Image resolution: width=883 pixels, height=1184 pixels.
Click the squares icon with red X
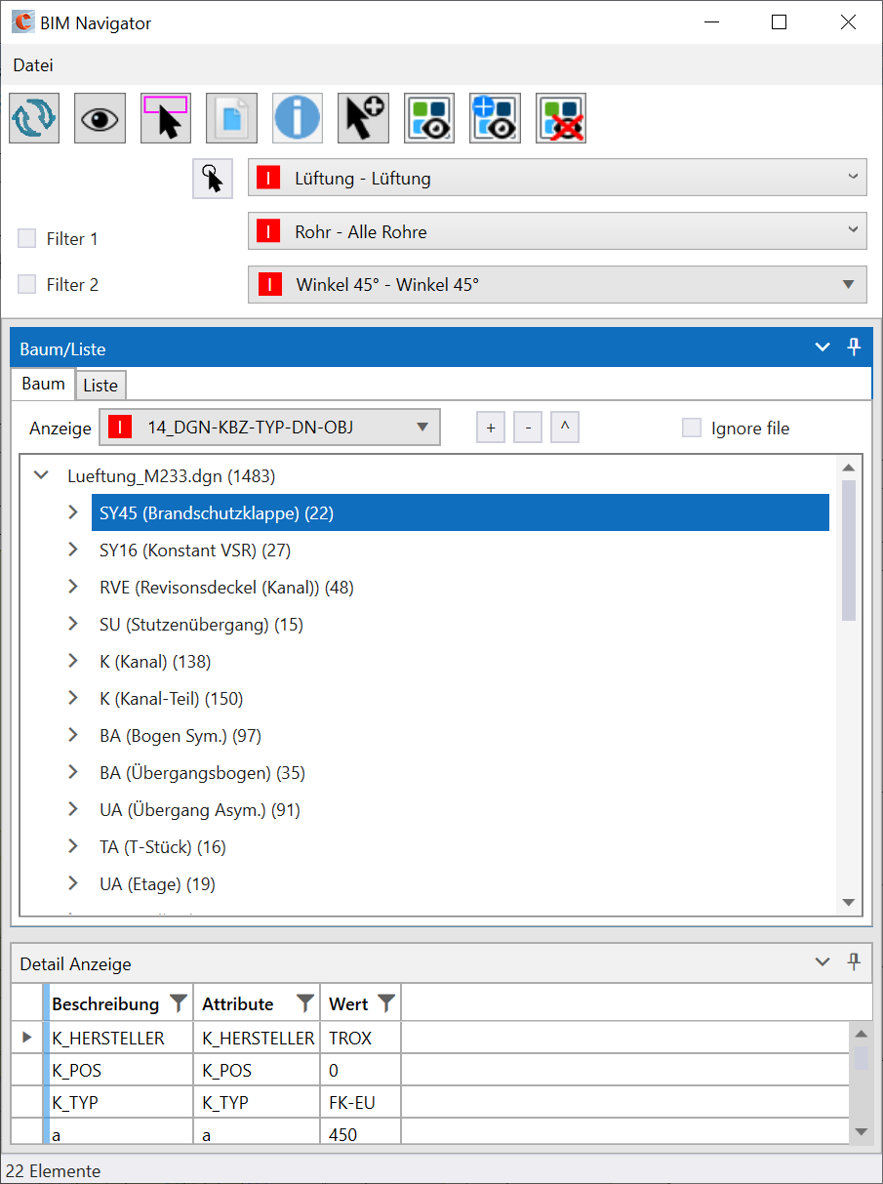pyautogui.click(x=561, y=118)
